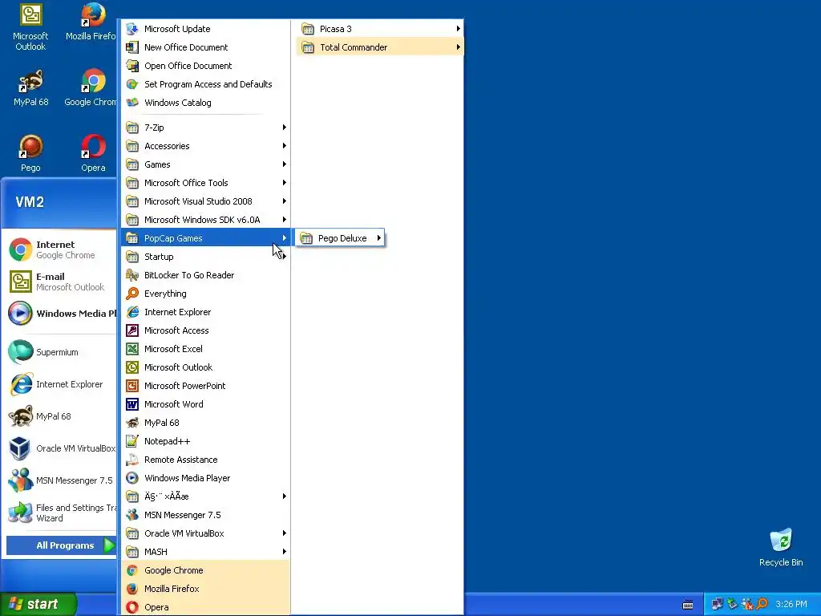
Task: Click the keyboard icon in taskbar
Action: click(688, 605)
